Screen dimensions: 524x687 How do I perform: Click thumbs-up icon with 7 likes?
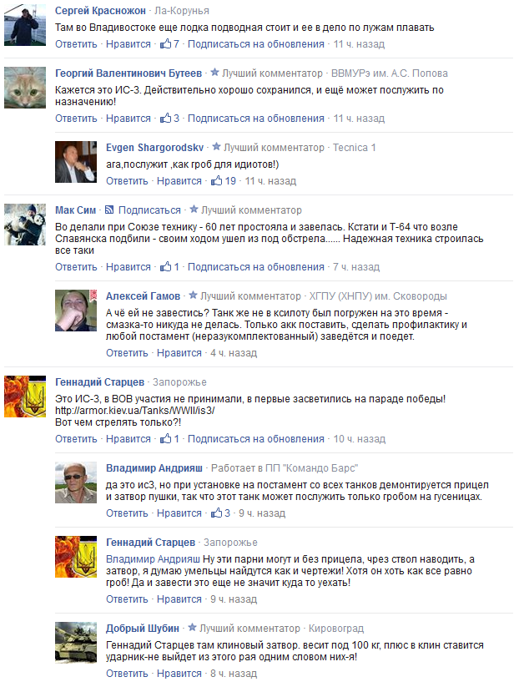click(165, 43)
